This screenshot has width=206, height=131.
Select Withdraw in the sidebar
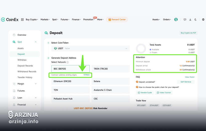22,60
